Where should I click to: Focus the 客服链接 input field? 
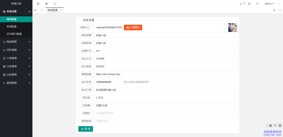[166, 74]
